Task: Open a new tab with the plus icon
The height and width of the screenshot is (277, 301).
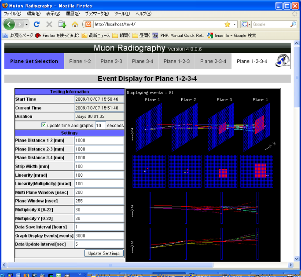Action: click(62, 24)
